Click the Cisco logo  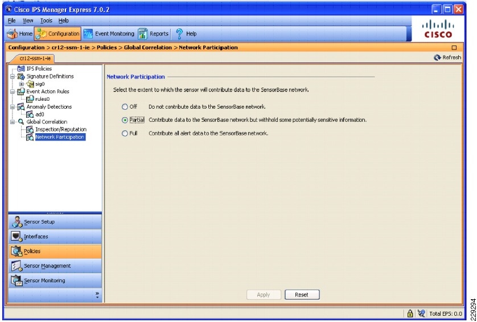tap(438, 29)
